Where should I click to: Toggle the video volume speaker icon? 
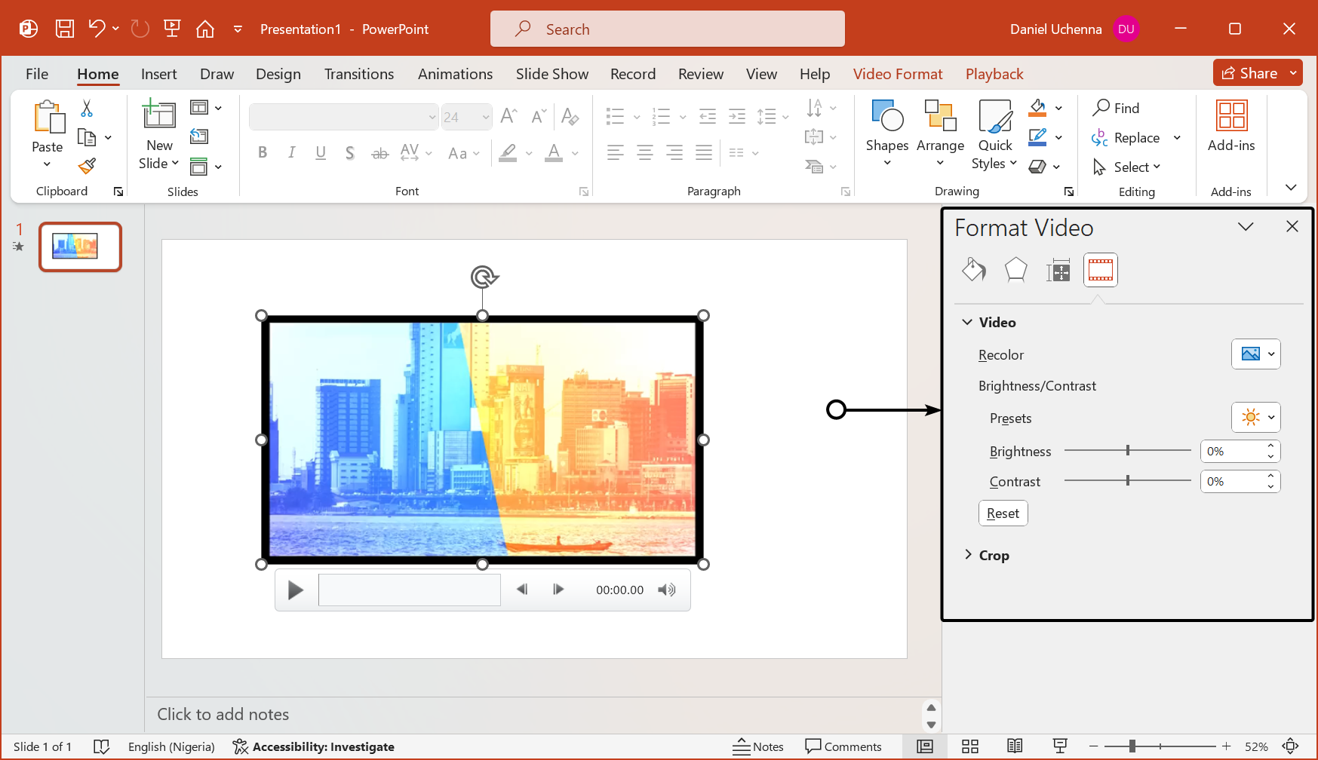tap(666, 590)
